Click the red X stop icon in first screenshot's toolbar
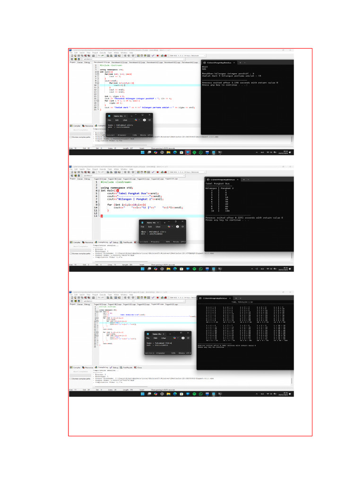This screenshot has height=484, width=363. click(157, 56)
